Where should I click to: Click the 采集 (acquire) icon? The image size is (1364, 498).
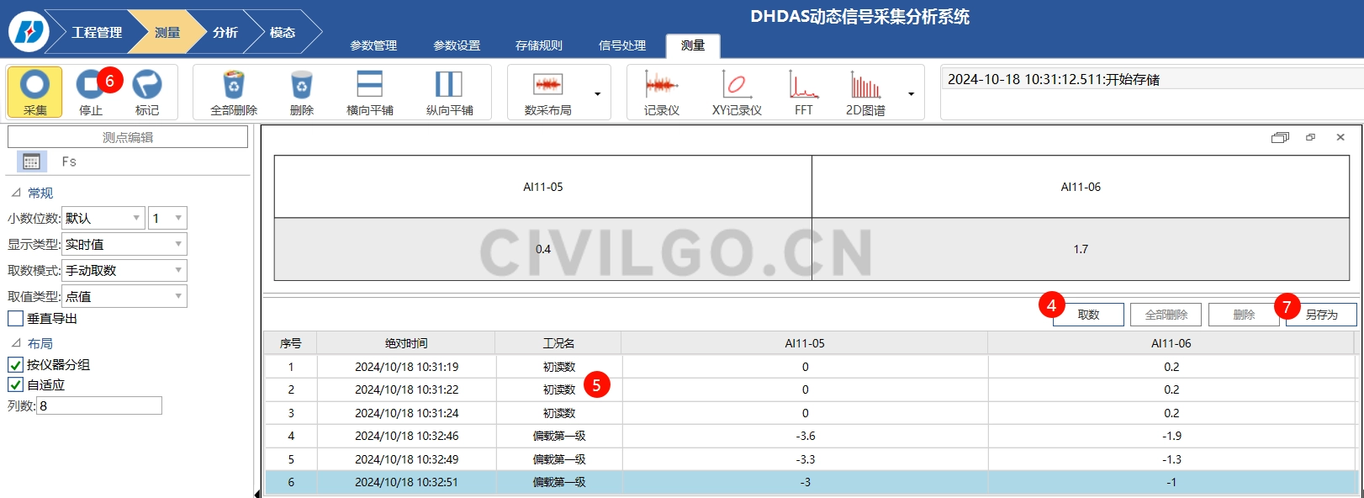point(34,85)
